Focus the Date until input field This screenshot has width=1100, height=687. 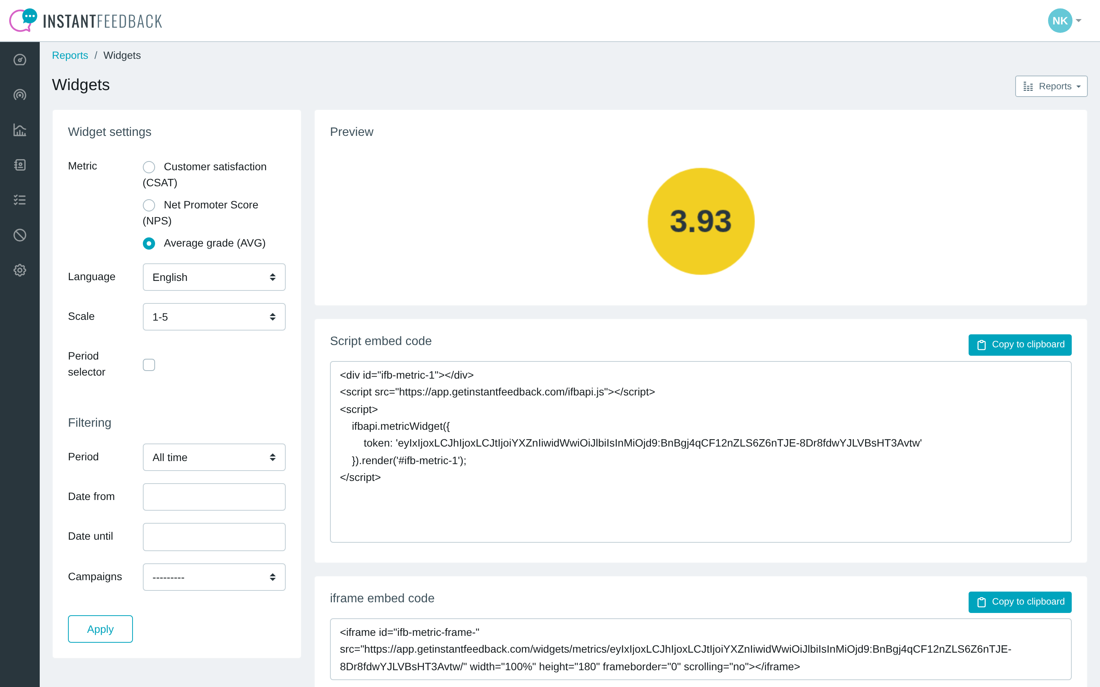click(214, 537)
